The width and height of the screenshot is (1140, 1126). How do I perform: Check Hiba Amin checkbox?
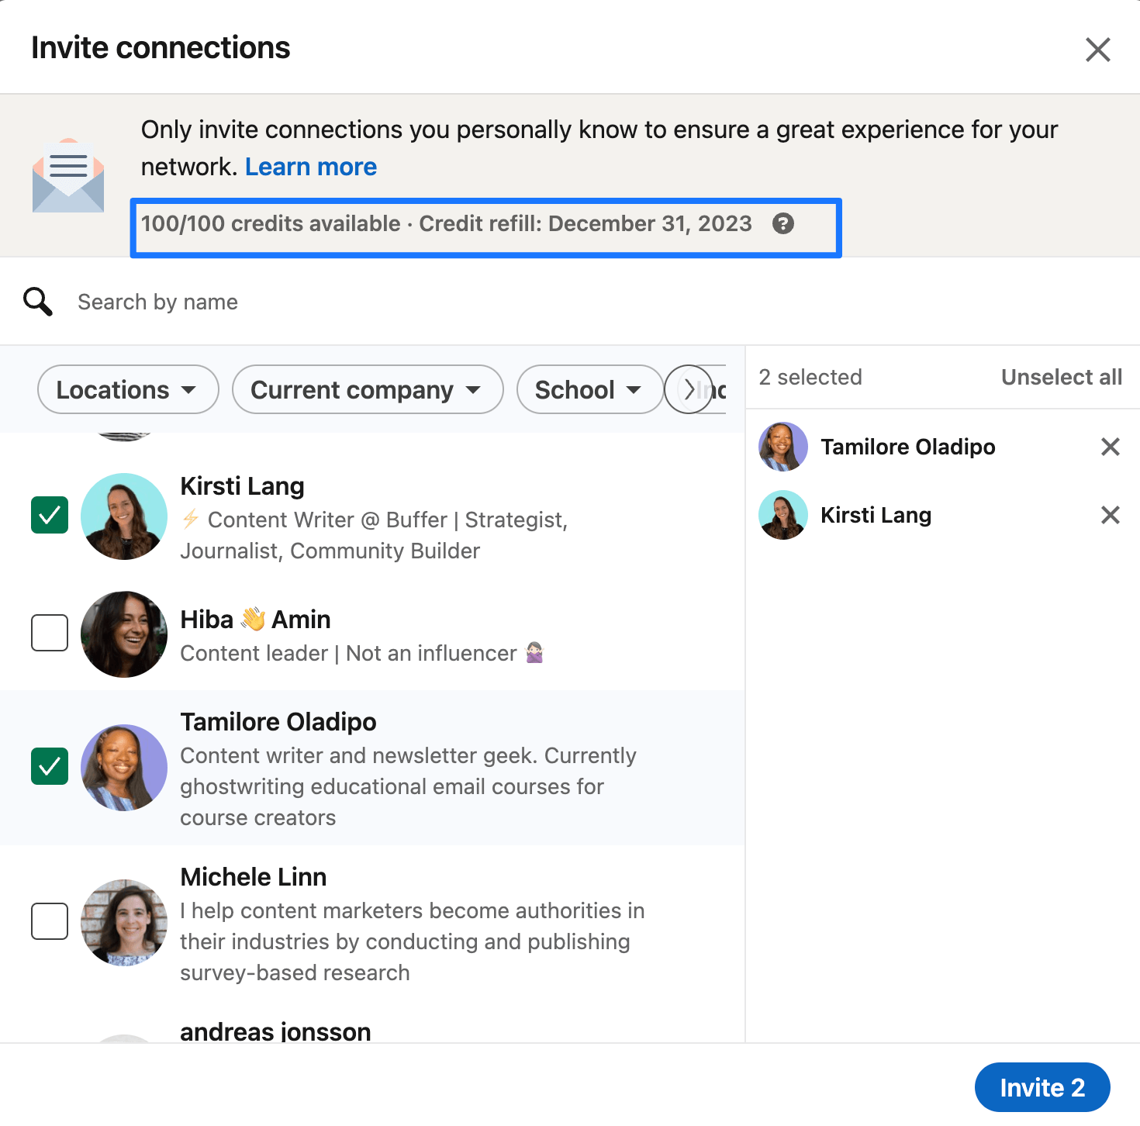50,633
